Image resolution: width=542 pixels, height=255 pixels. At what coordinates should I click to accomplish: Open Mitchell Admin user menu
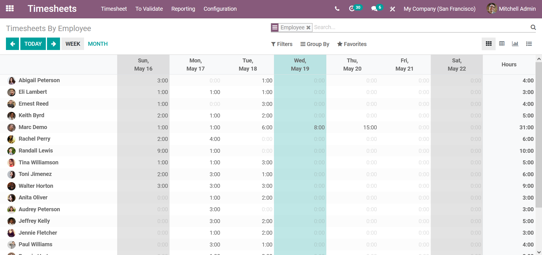click(511, 9)
